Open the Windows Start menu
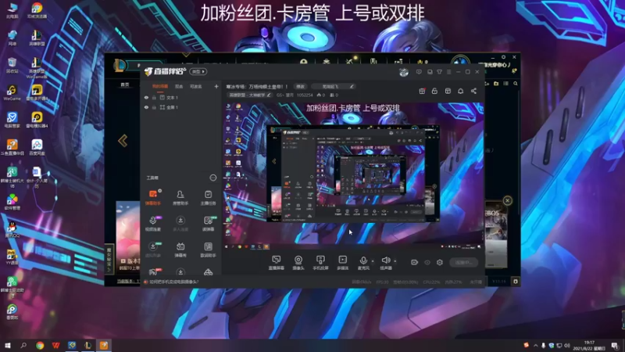The width and height of the screenshot is (625, 352). [7, 346]
